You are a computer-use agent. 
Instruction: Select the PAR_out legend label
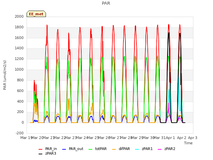[x=76, y=149]
